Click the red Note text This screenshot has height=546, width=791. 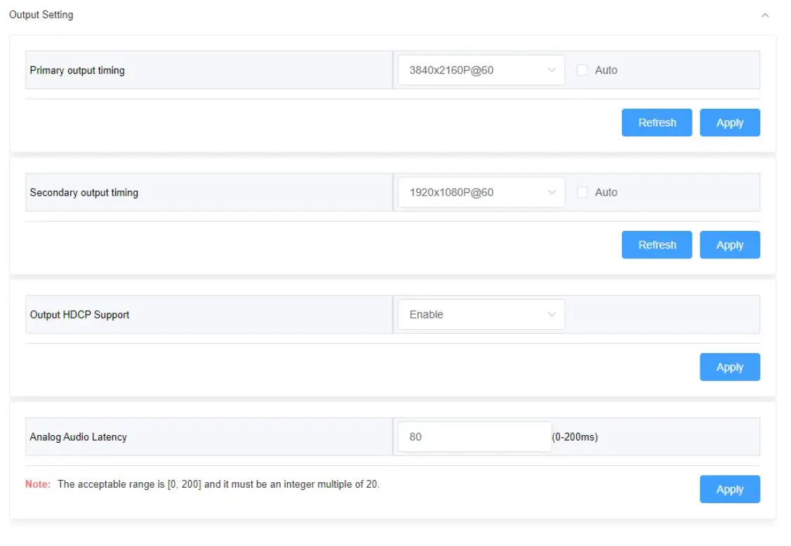pos(38,484)
